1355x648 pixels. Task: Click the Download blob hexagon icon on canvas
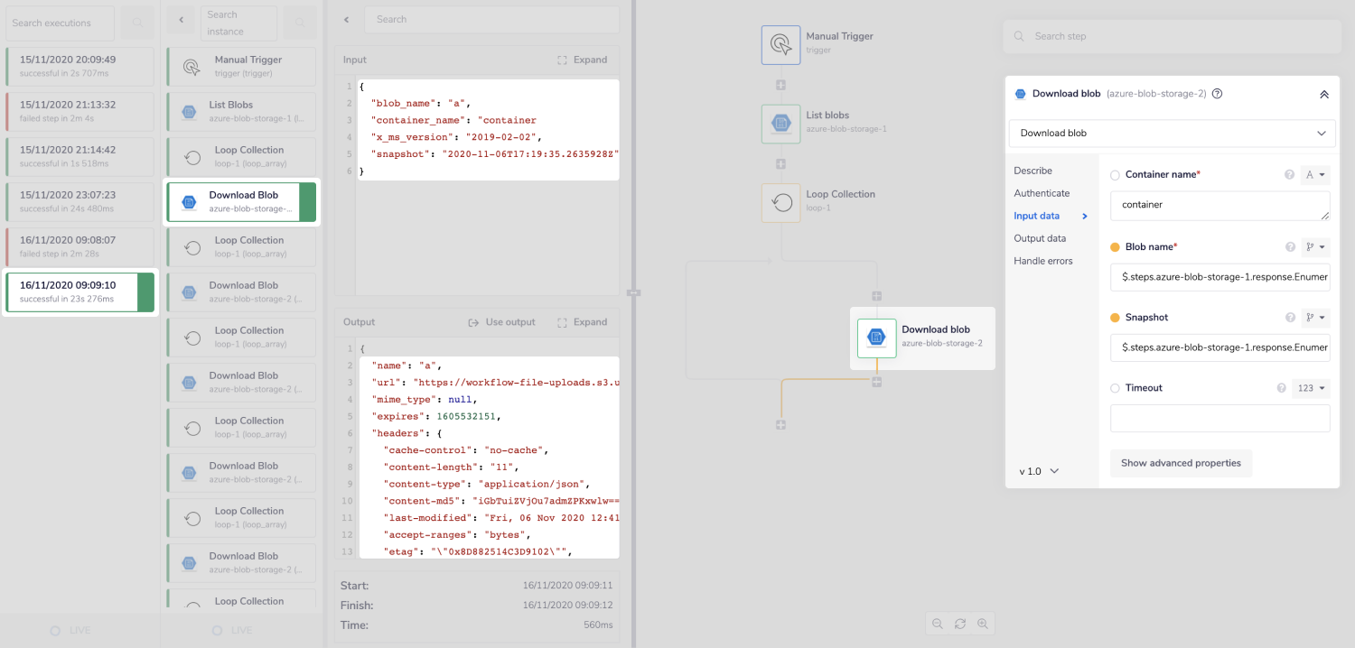pyautogui.click(x=874, y=338)
